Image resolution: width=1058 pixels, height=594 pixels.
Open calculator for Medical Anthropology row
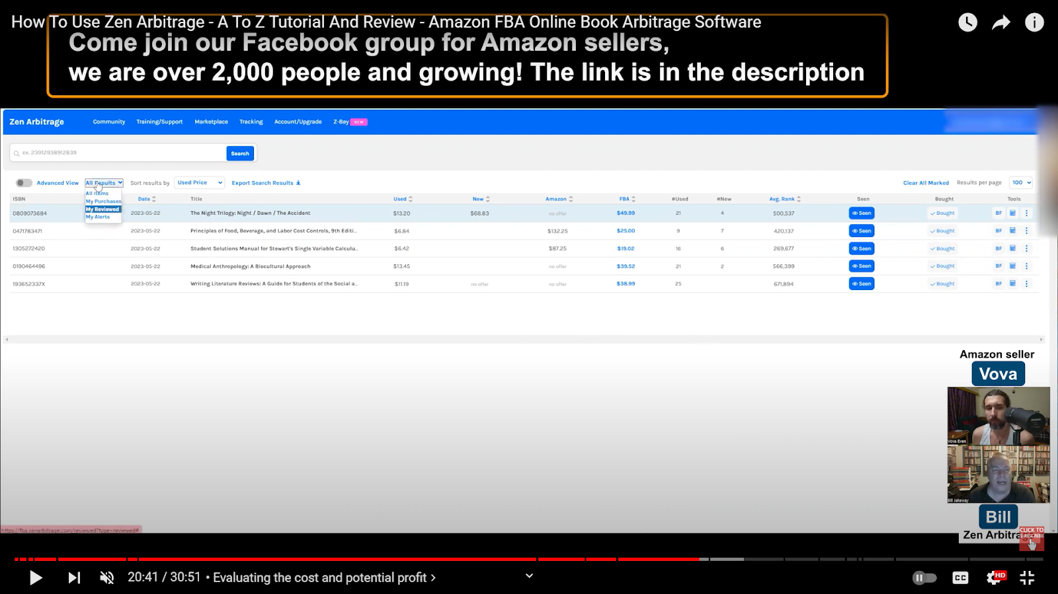click(1012, 266)
